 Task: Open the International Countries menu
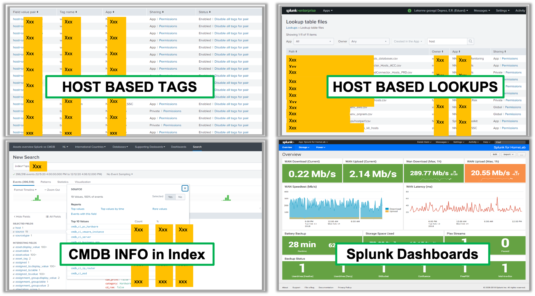point(90,147)
